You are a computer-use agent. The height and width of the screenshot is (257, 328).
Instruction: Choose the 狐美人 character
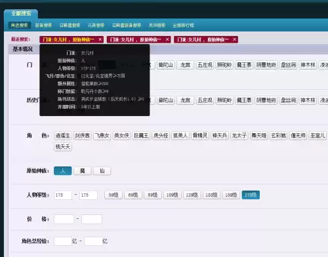(180, 136)
